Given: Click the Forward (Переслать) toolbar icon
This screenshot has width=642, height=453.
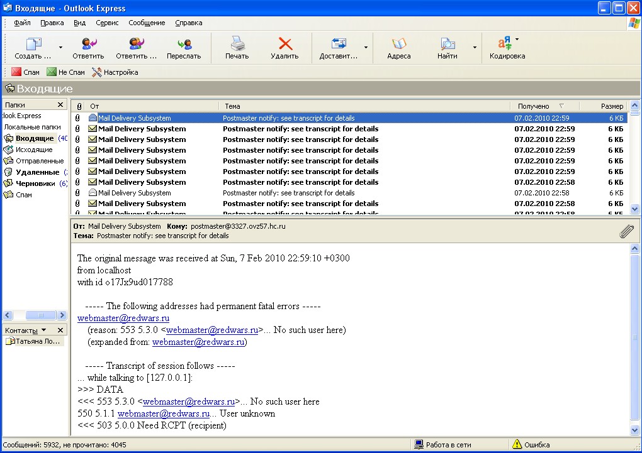Looking at the screenshot, I should pos(184,44).
